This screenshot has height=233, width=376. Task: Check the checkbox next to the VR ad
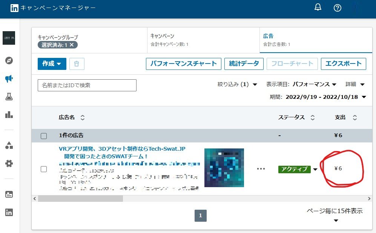[43, 169]
